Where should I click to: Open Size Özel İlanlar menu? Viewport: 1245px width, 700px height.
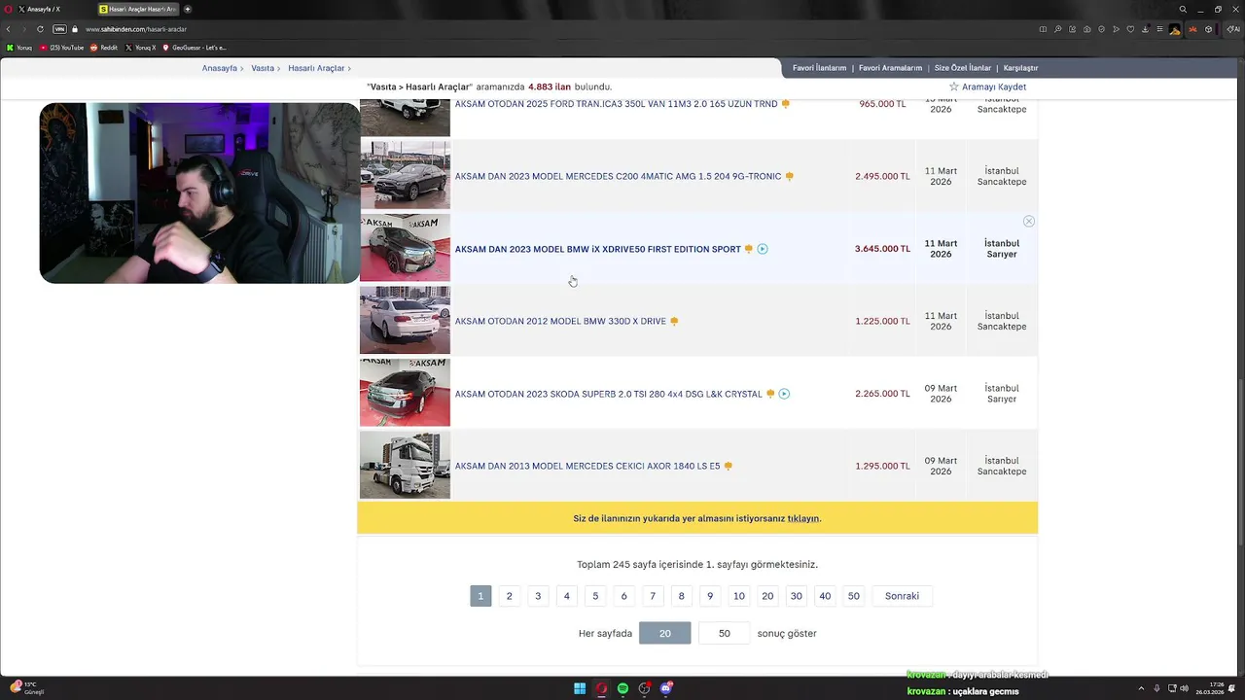(963, 68)
